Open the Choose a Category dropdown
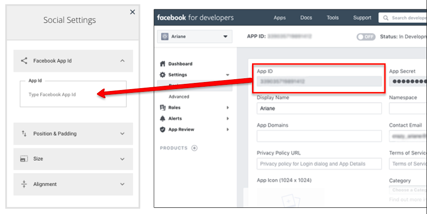Viewport: 427px width, 214px height. click(408, 190)
